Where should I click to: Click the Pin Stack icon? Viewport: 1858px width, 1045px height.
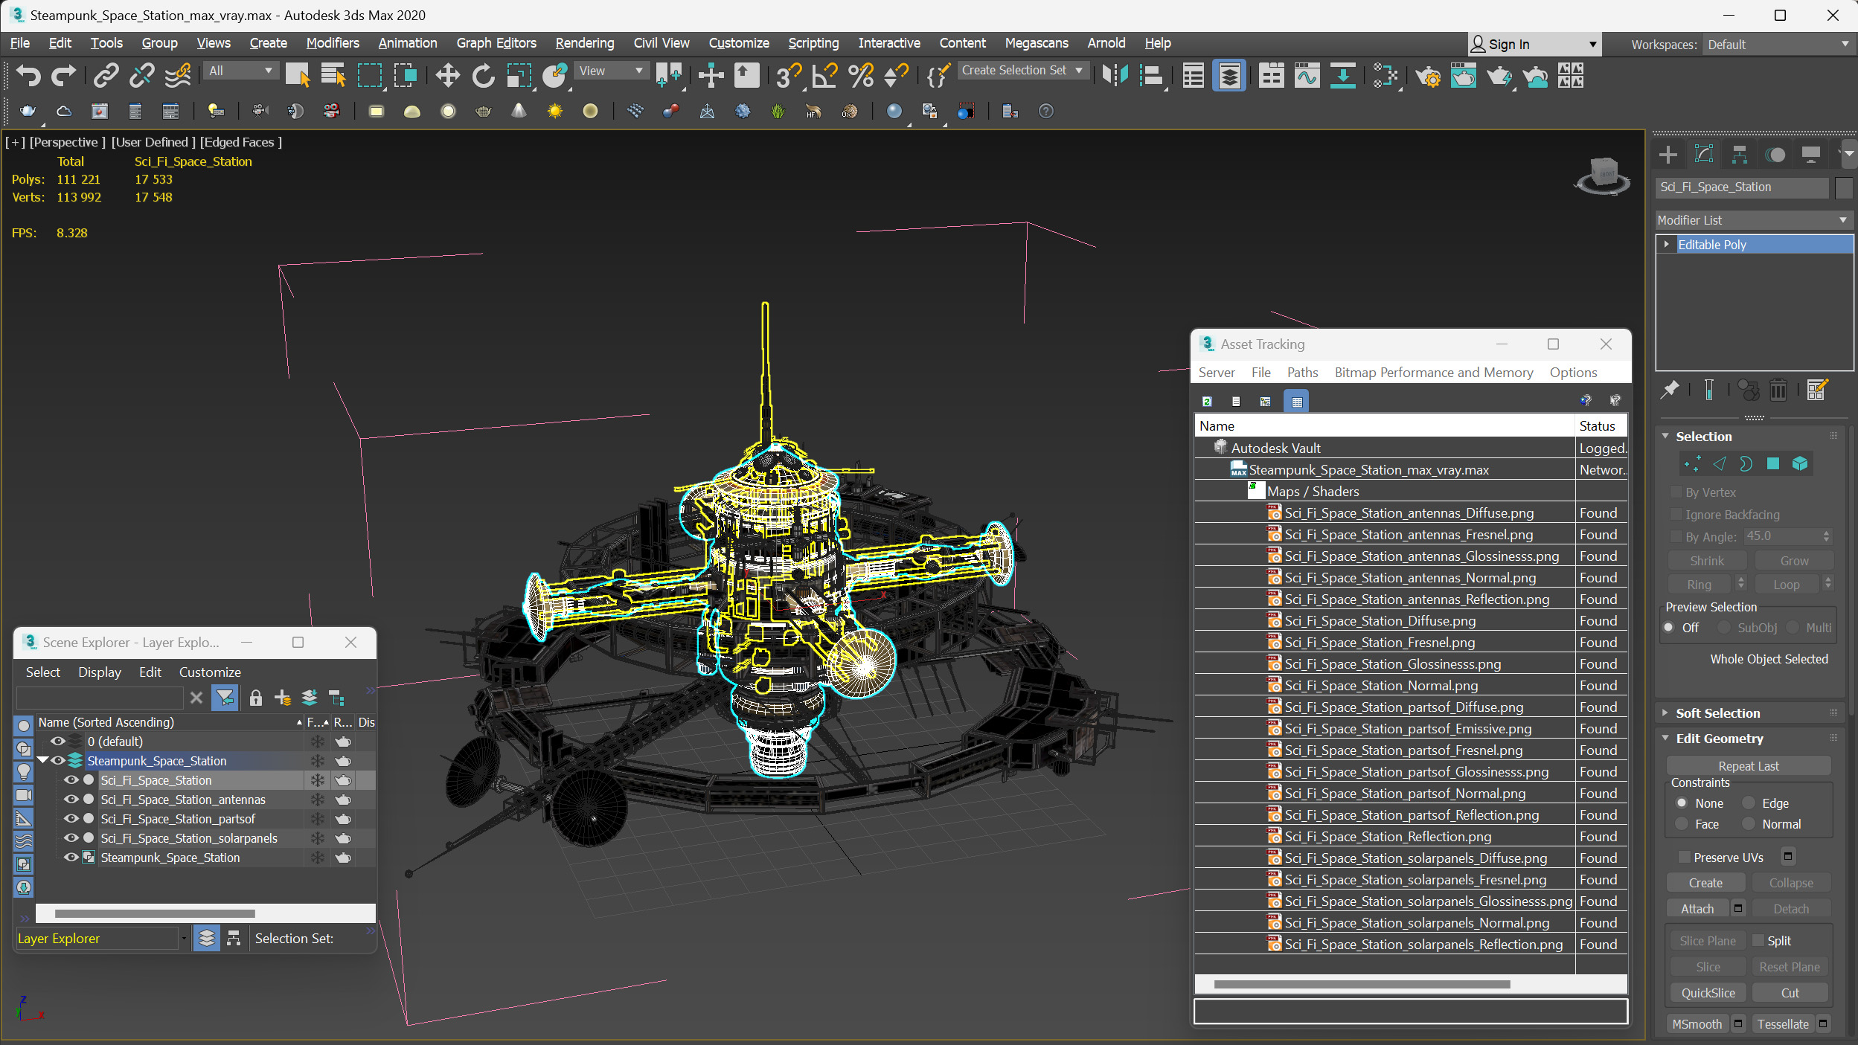click(x=1670, y=389)
